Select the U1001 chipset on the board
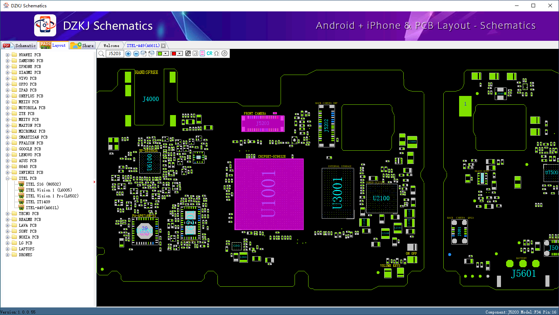The width and height of the screenshot is (559, 315). tap(269, 194)
